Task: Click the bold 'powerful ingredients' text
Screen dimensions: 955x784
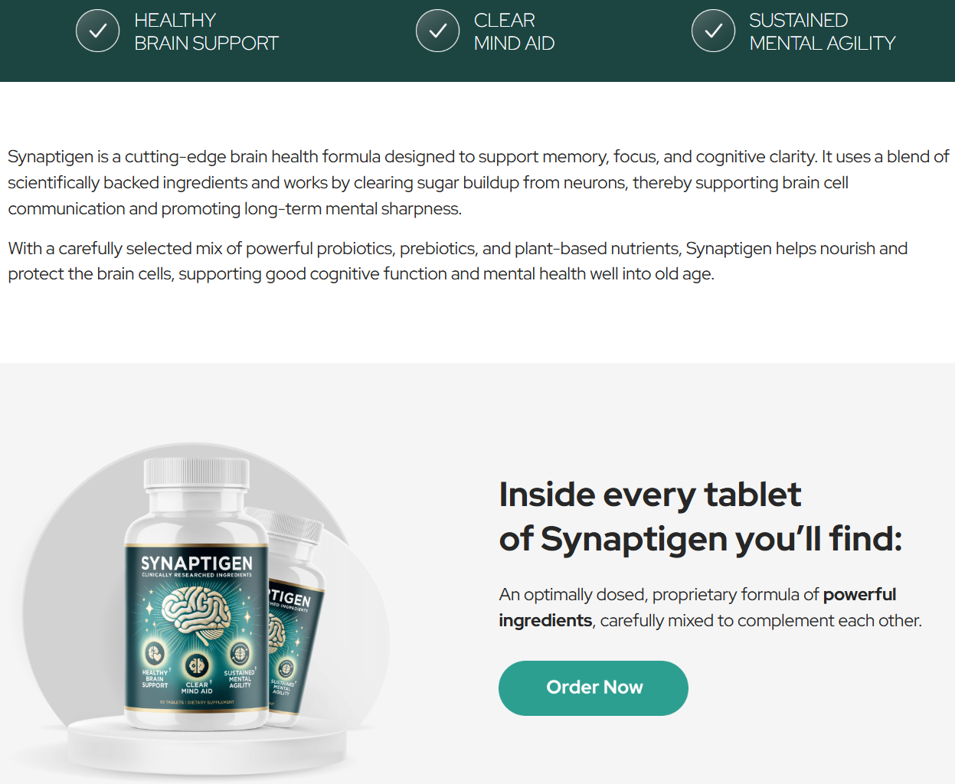Action: [697, 607]
